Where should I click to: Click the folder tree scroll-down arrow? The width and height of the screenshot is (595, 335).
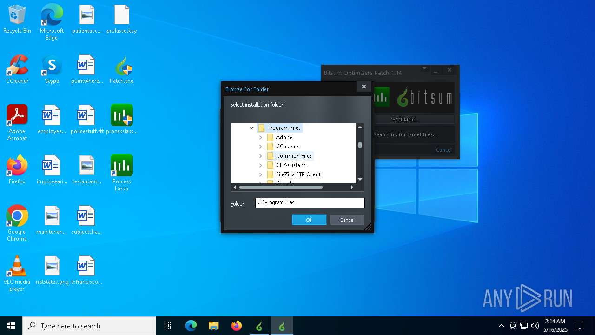[360, 179]
